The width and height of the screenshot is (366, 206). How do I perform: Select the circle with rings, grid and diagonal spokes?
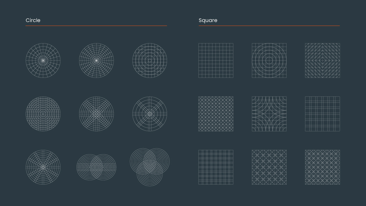(97, 114)
